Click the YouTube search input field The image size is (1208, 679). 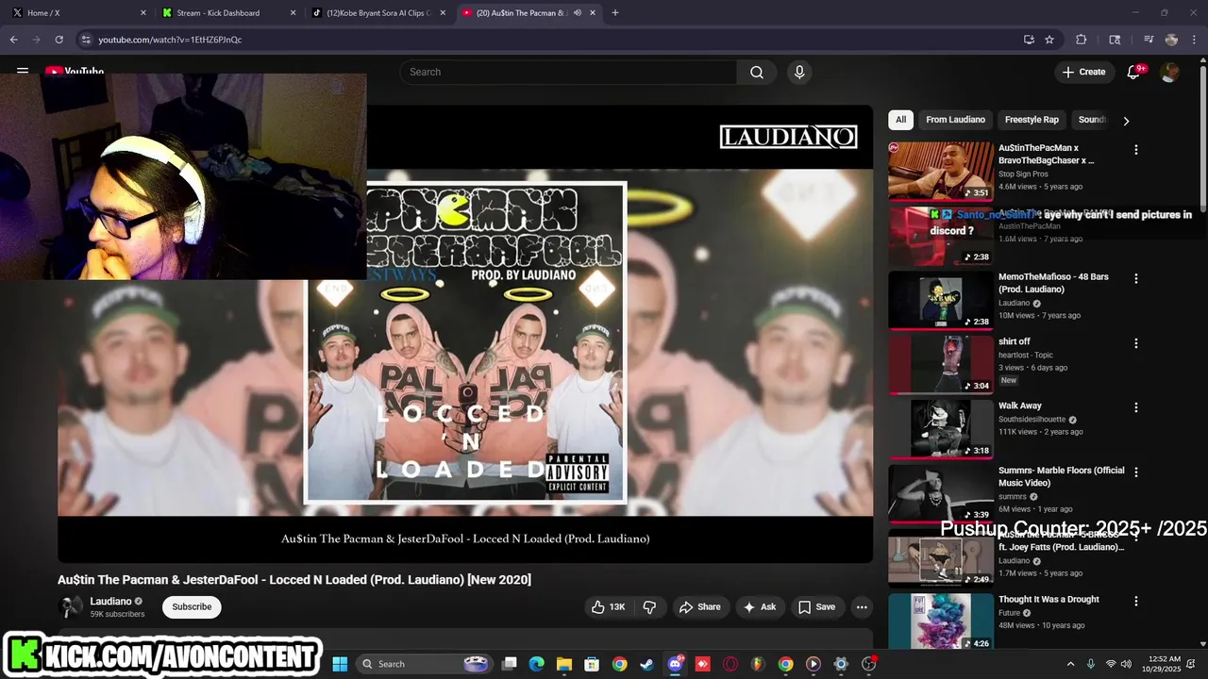(x=568, y=73)
